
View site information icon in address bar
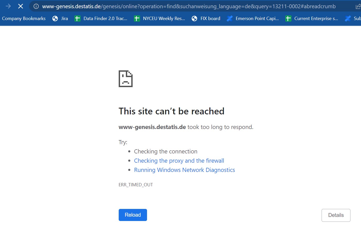click(36, 6)
